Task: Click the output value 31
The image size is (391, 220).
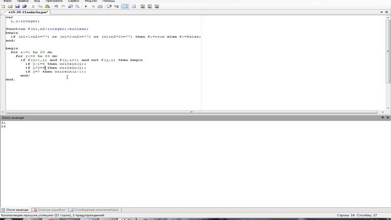Action: point(3,123)
